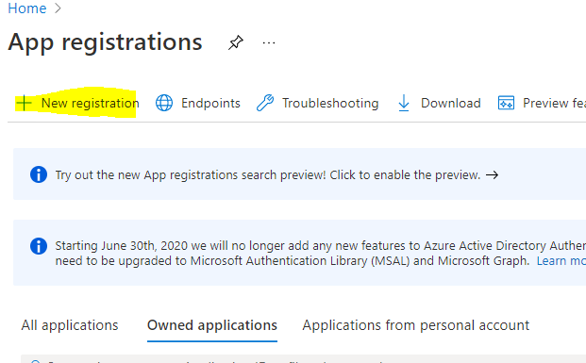Switch to All applications tab

pos(70,325)
